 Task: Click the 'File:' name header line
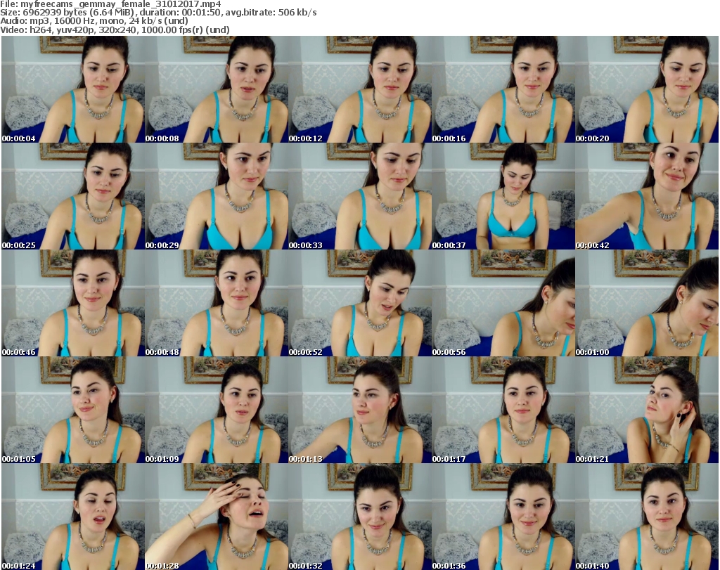click(x=110, y=4)
